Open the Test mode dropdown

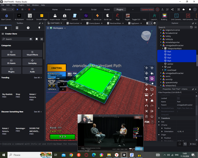point(8,9)
